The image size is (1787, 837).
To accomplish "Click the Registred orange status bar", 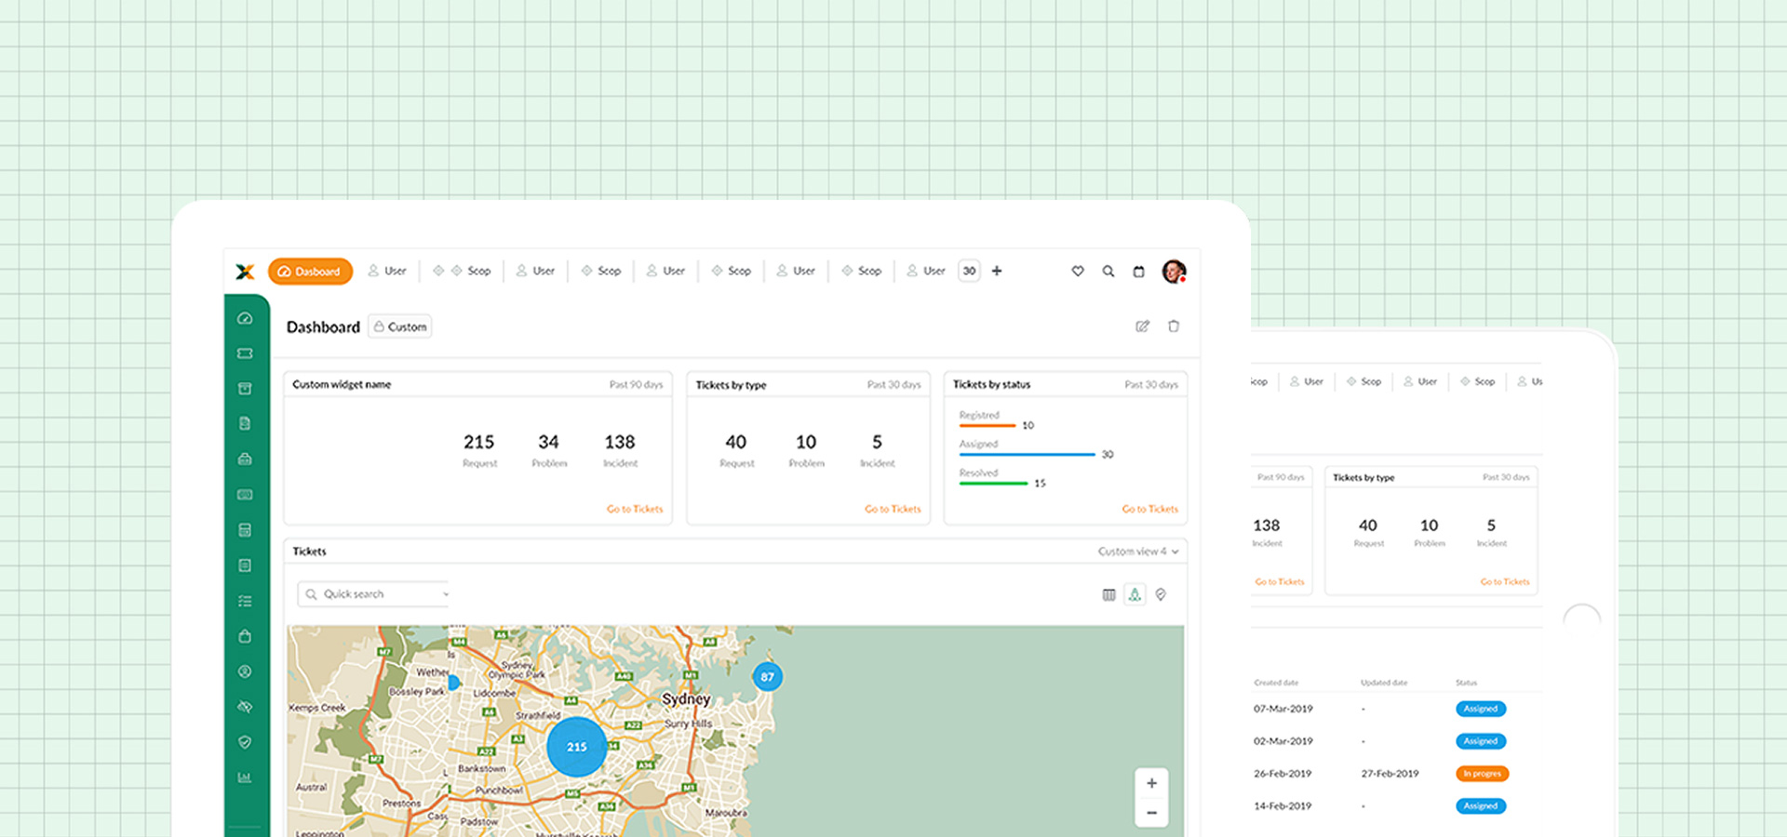I will [988, 425].
